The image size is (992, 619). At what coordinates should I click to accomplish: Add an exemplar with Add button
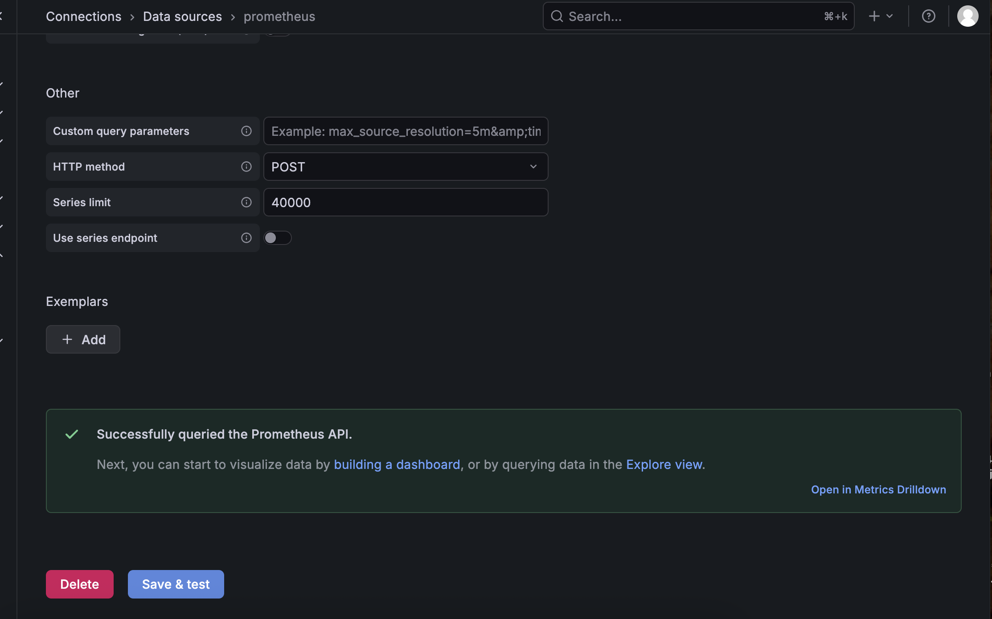pos(83,339)
